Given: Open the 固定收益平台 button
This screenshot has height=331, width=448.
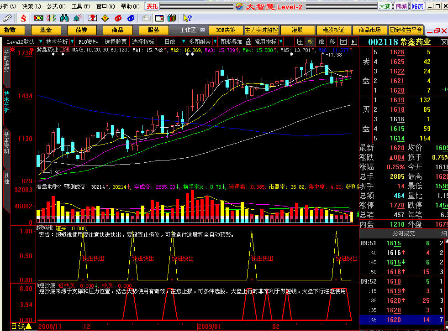Looking at the screenshot, I should [406, 30].
